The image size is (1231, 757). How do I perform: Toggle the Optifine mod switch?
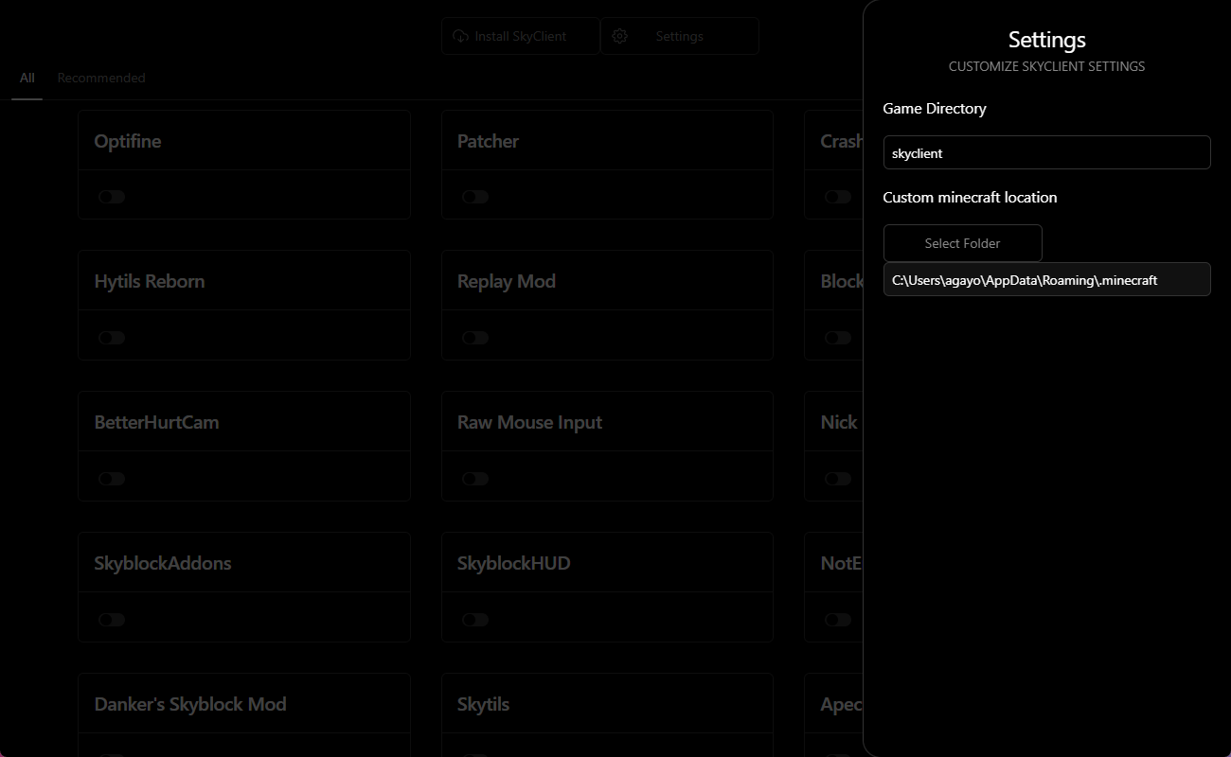click(112, 197)
